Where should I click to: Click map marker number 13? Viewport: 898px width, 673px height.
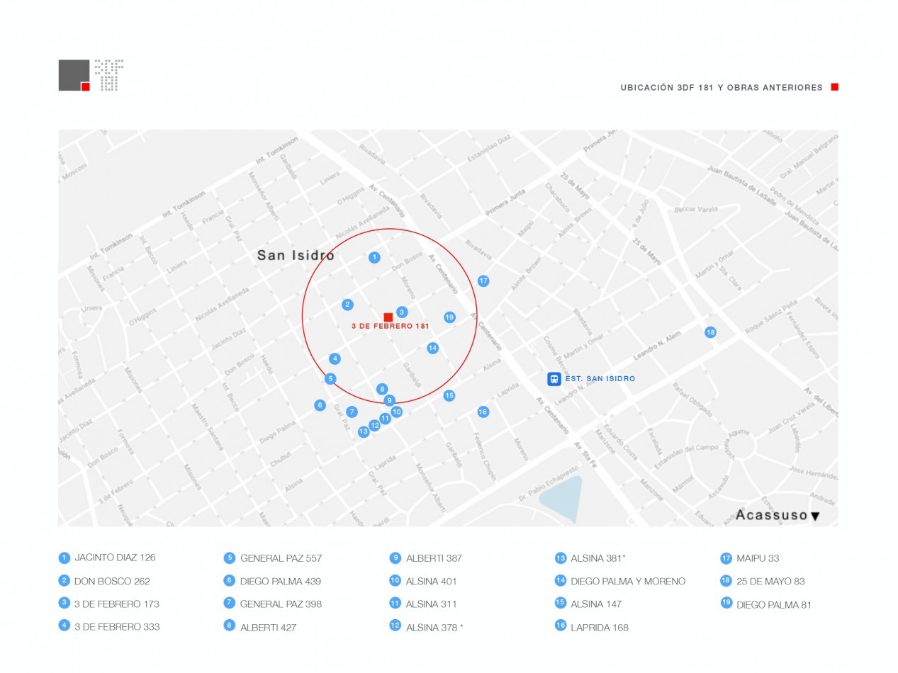pos(364,431)
